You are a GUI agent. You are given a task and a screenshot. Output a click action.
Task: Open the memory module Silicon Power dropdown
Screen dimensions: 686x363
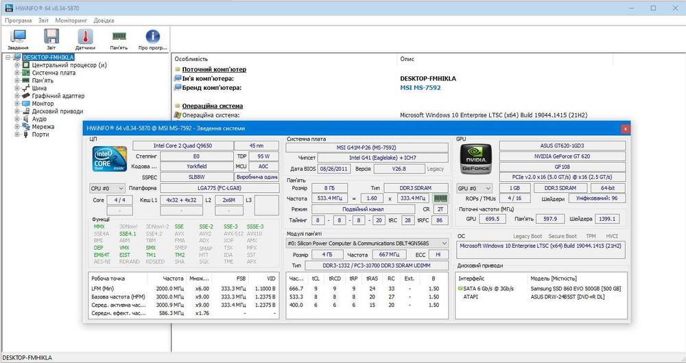[367, 243]
